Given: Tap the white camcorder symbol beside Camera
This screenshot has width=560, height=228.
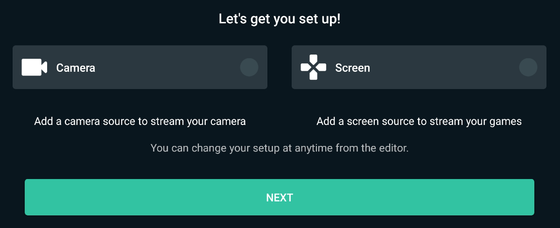Looking at the screenshot, I should click(x=35, y=68).
